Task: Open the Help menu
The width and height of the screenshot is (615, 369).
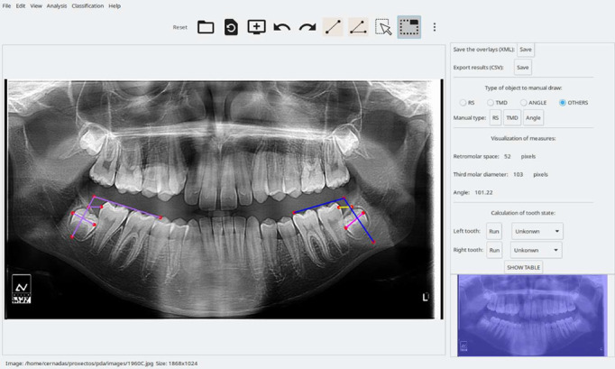Action: click(x=115, y=6)
